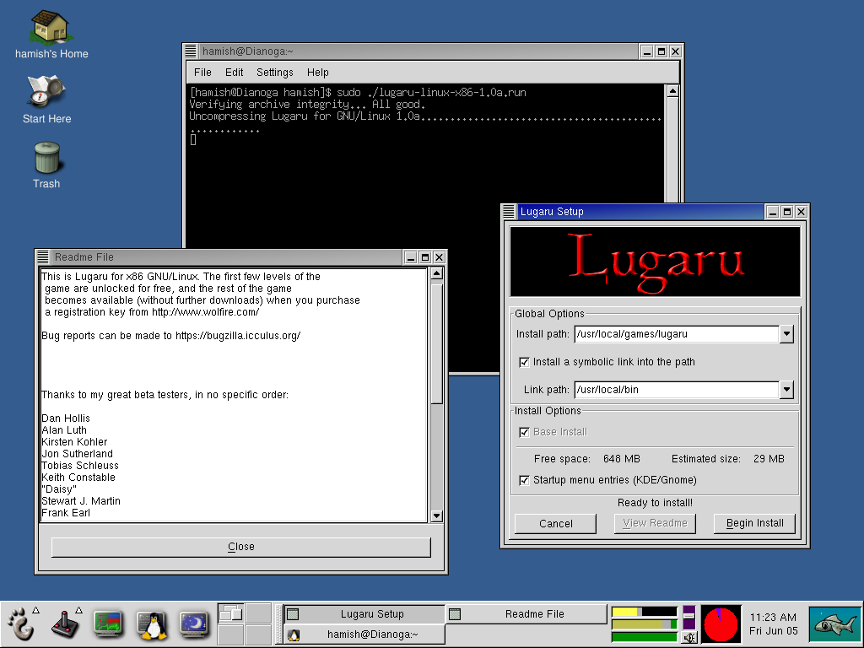Click the volume mute speaker icon

pyautogui.click(x=688, y=638)
